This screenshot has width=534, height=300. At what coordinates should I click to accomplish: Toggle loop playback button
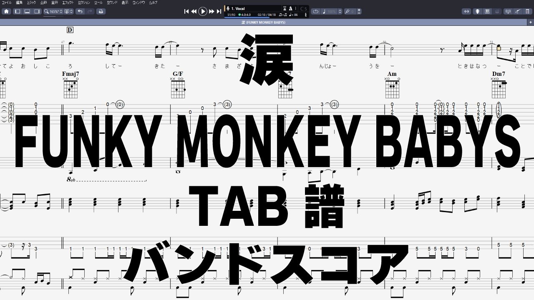[x=315, y=11]
